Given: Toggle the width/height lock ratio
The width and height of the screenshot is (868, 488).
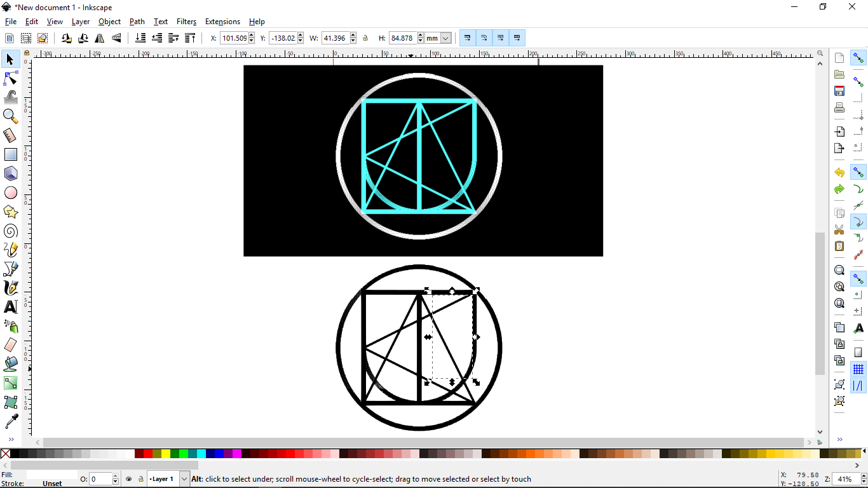Looking at the screenshot, I should point(365,38).
